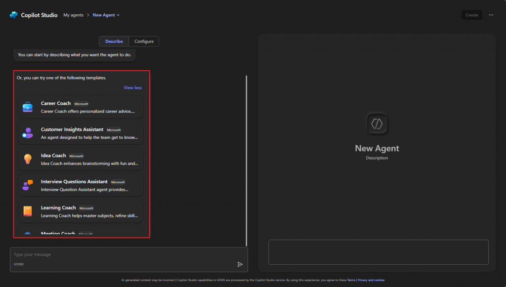Select the Career Coach template title

click(x=56, y=103)
